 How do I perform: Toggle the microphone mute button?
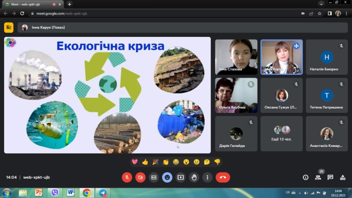[x=127, y=177]
